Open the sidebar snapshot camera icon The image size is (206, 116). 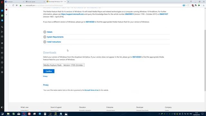[2, 36]
